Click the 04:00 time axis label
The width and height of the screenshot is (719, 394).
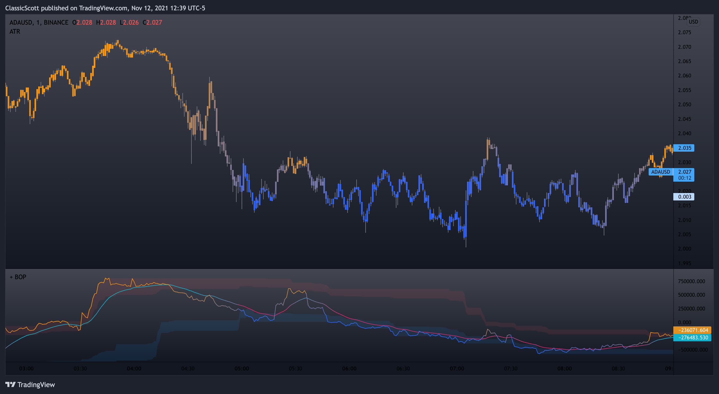134,369
